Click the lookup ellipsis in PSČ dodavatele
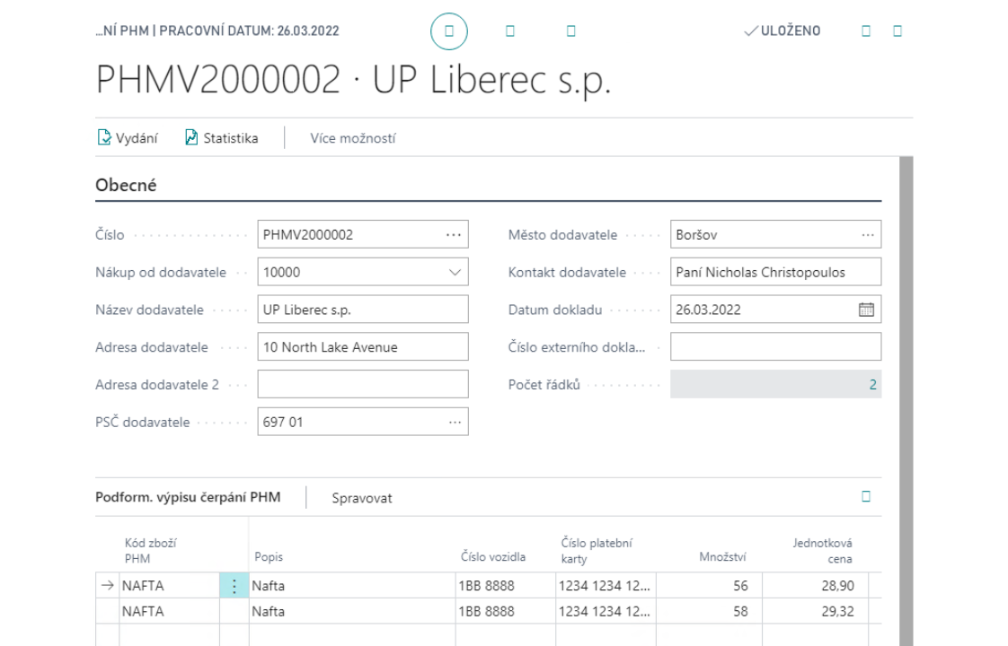 [455, 422]
